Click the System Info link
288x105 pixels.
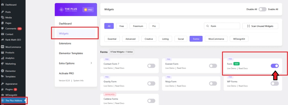[78, 81]
